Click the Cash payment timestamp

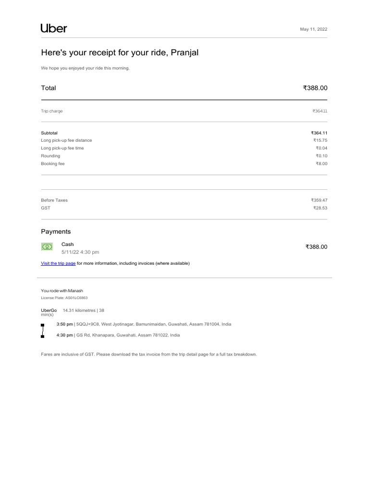point(80,252)
